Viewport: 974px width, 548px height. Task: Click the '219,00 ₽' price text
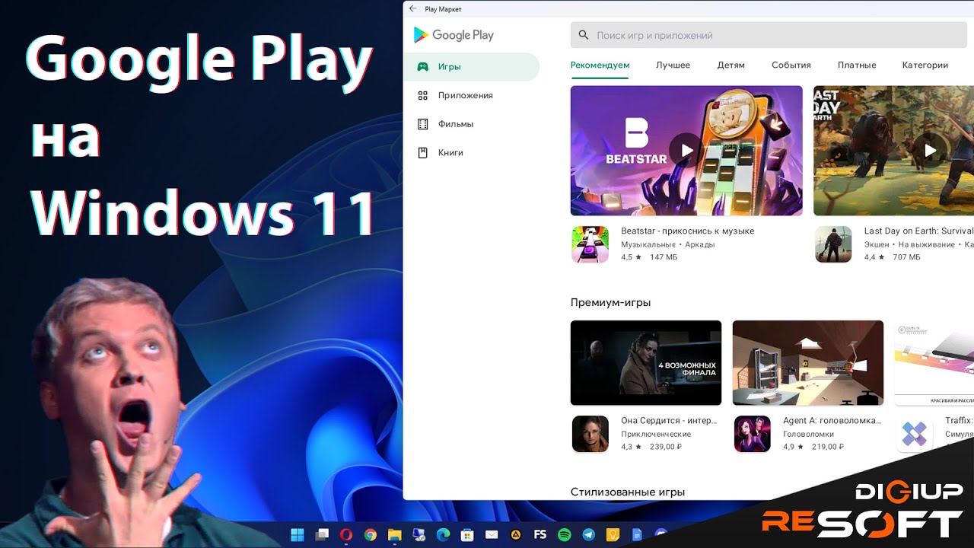pyautogui.click(x=828, y=447)
